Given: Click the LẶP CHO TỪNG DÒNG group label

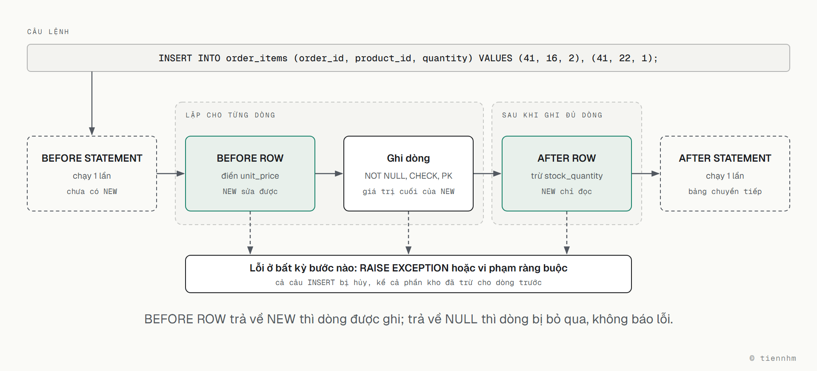Looking at the screenshot, I should pos(230,115).
